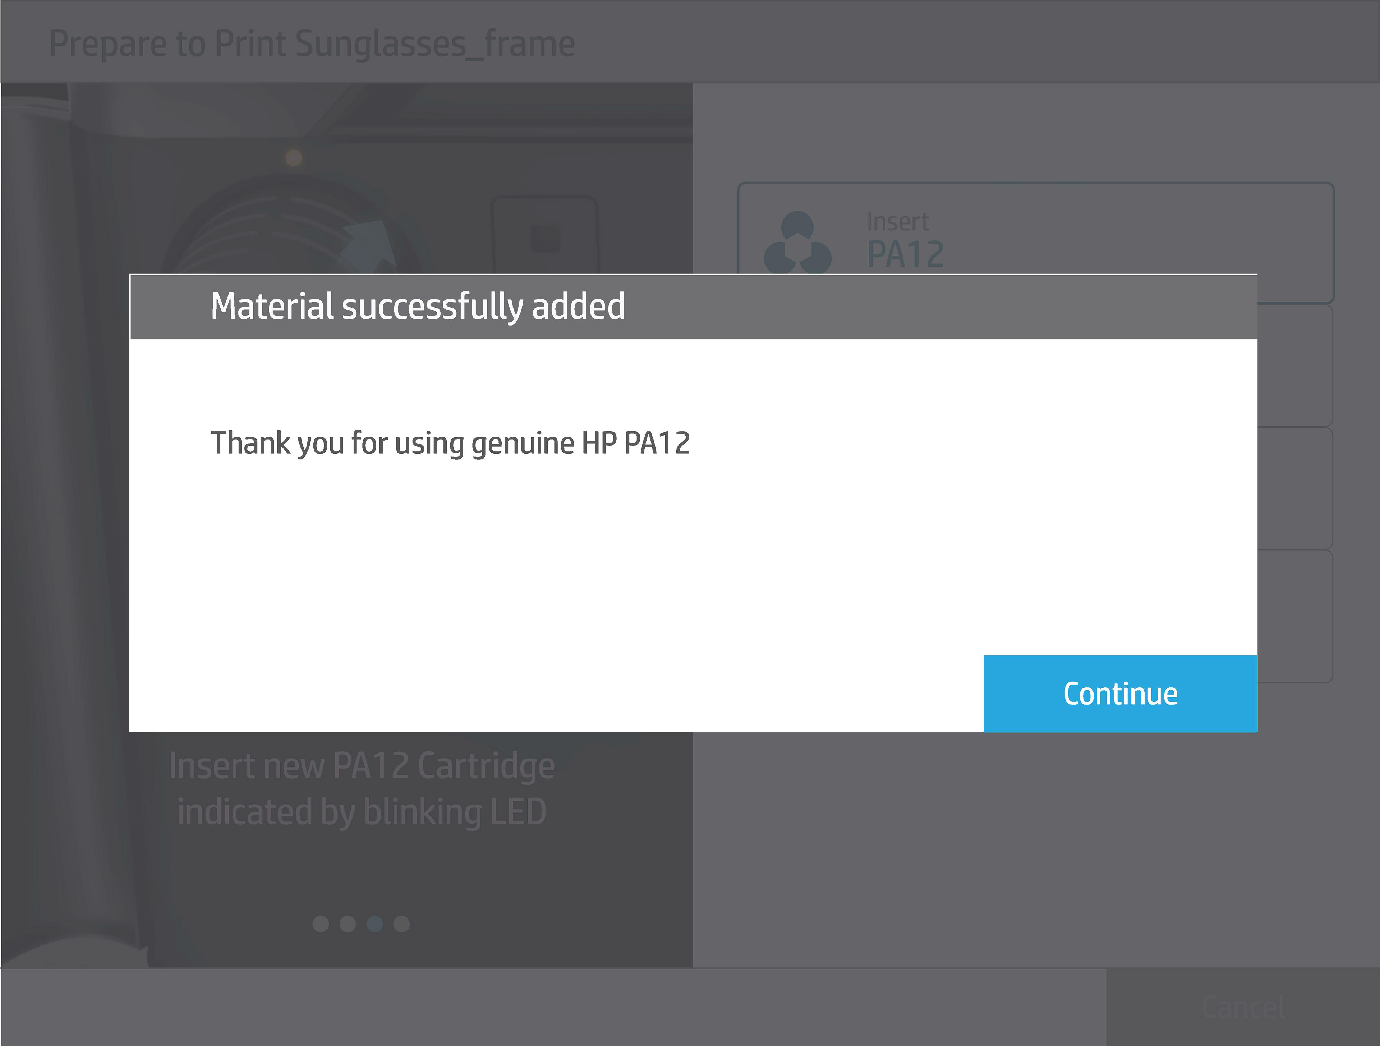Click the "Thank you for using genuine" message
Image resolution: width=1380 pixels, height=1046 pixels.
coord(450,443)
